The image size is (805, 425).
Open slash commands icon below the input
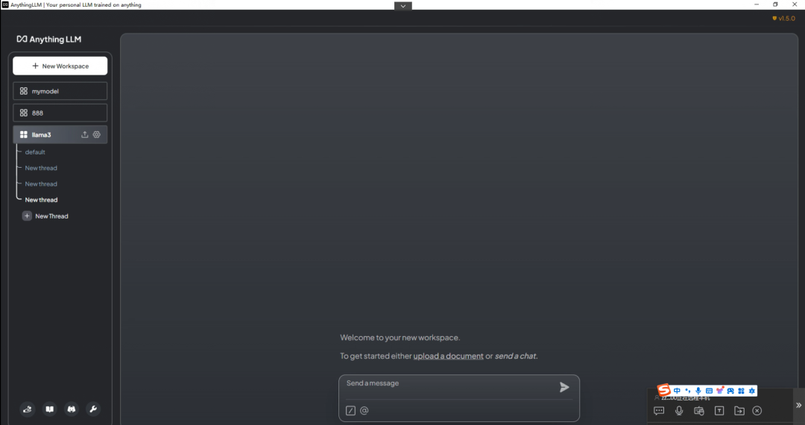tap(350, 411)
